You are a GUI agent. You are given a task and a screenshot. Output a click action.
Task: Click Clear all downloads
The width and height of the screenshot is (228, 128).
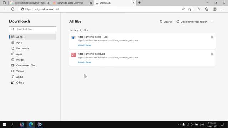click(166, 22)
